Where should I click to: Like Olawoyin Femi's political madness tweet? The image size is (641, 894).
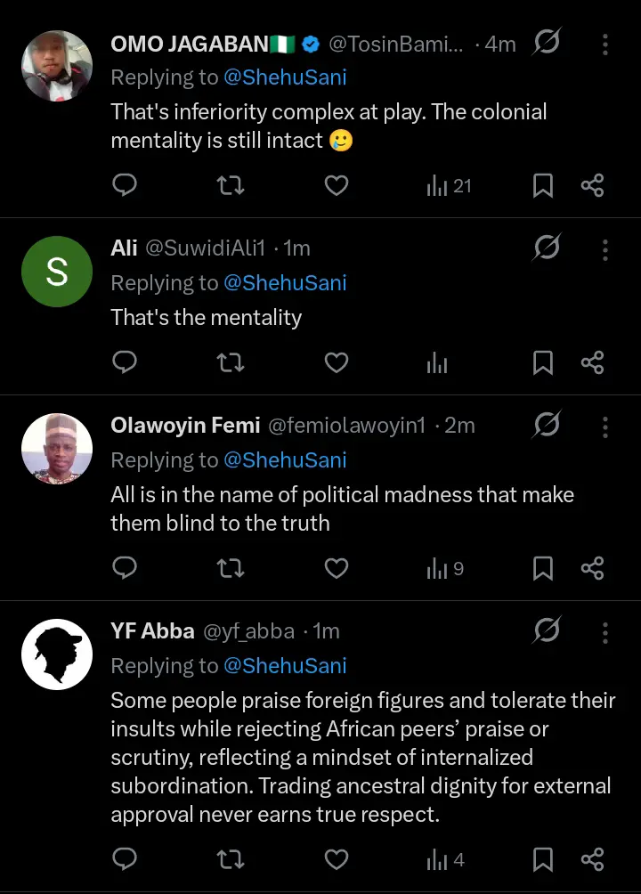tap(336, 568)
